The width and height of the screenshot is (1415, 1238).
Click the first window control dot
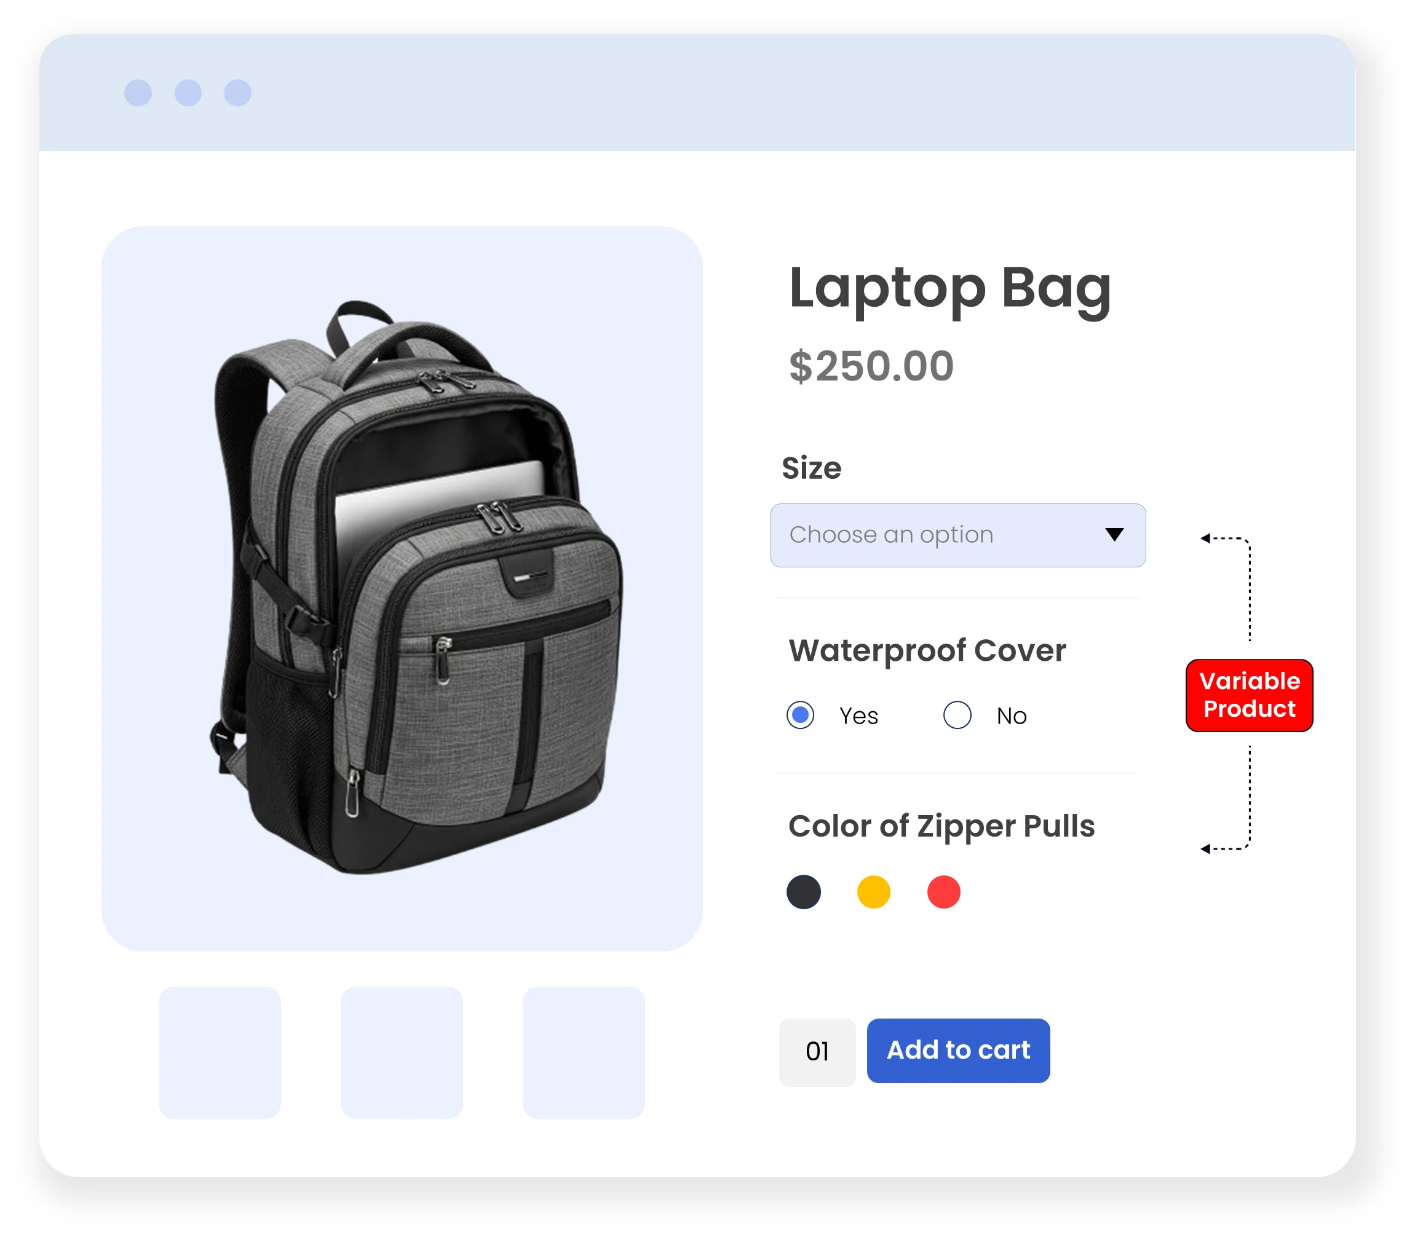pos(138,93)
